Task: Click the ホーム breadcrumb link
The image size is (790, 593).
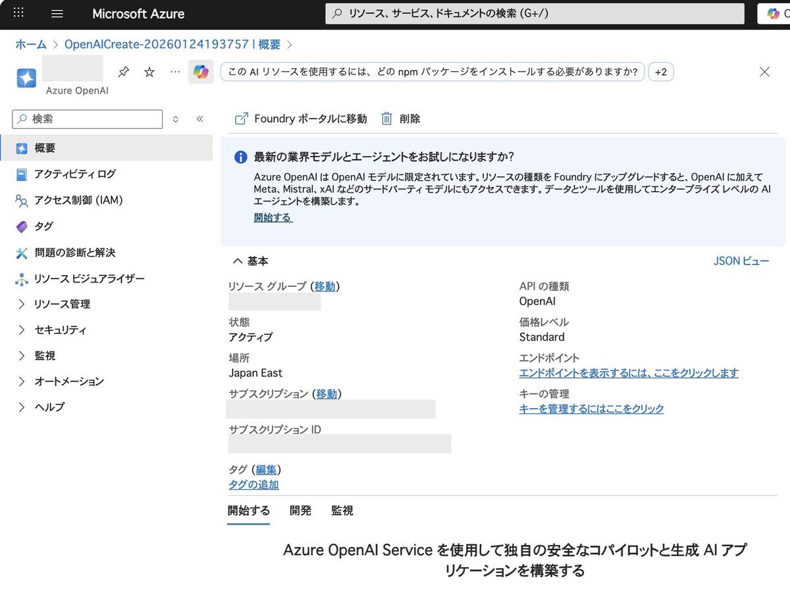Action: tap(31, 44)
